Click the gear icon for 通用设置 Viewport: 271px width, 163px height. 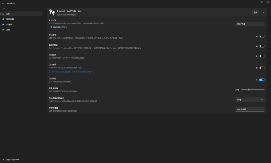(3, 19)
